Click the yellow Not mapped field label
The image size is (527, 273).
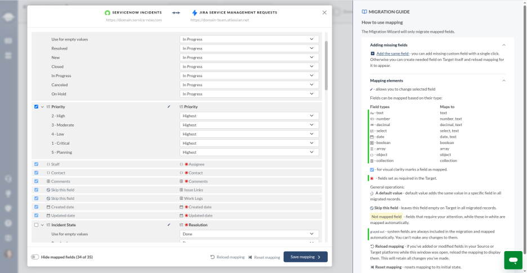(x=386, y=217)
